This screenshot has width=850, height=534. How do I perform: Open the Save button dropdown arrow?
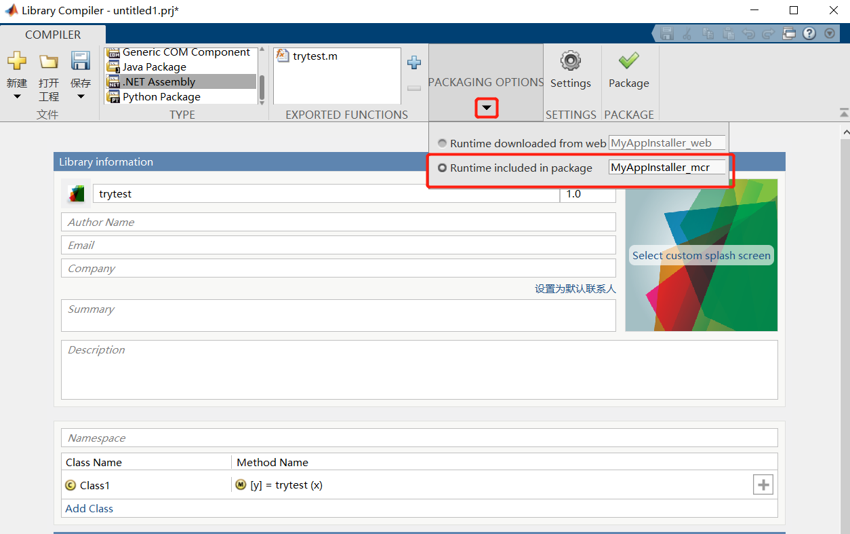pyautogui.click(x=81, y=97)
